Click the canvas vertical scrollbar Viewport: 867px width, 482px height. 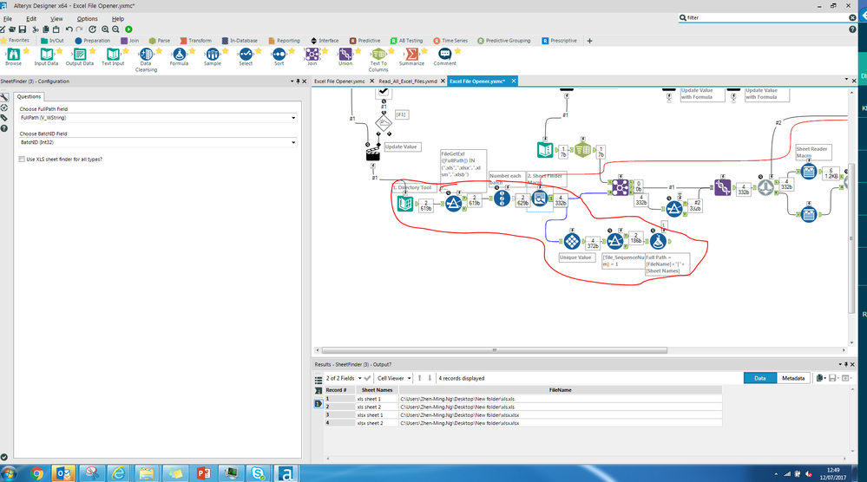coord(851,238)
